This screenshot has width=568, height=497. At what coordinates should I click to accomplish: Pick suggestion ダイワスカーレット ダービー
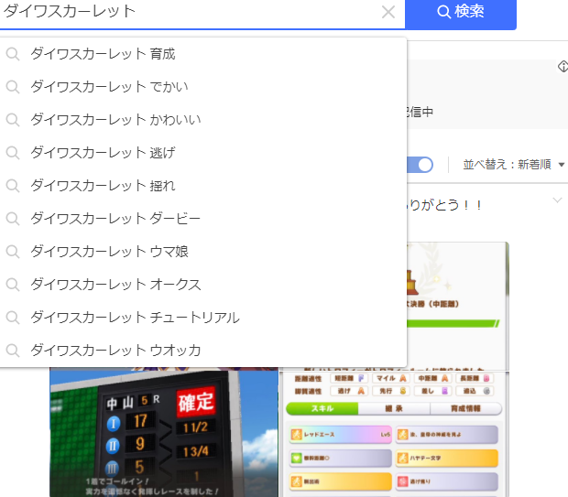202,219
